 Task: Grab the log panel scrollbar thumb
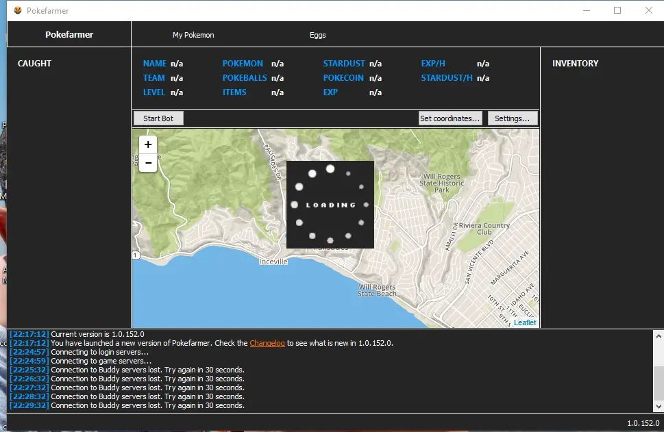(659, 383)
